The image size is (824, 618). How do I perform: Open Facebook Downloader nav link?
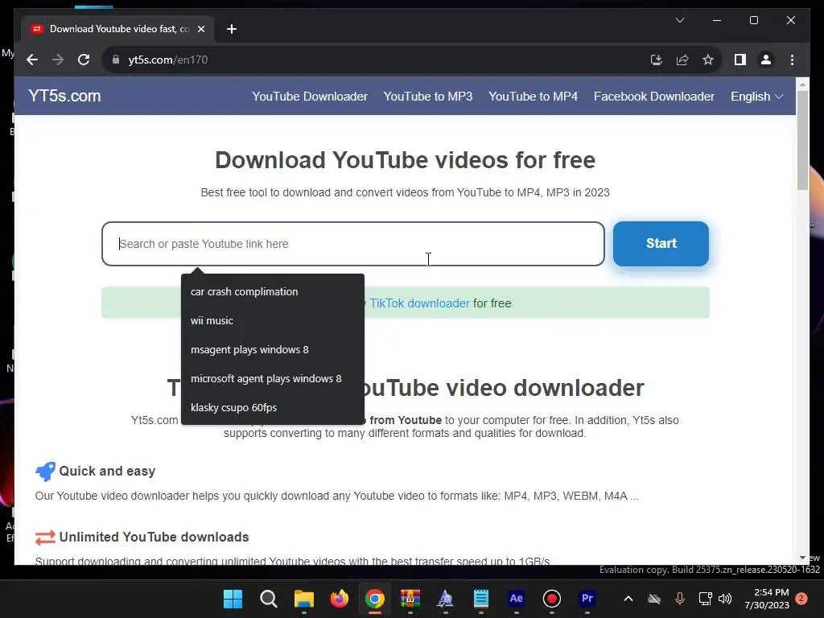pos(653,97)
